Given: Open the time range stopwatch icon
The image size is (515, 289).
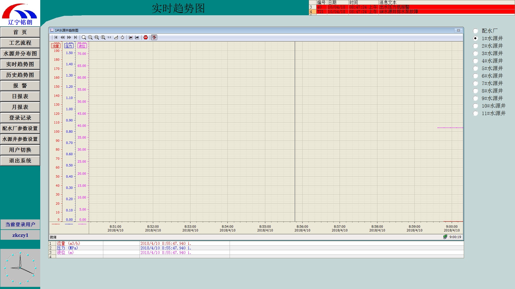Looking at the screenshot, I should 123,37.
